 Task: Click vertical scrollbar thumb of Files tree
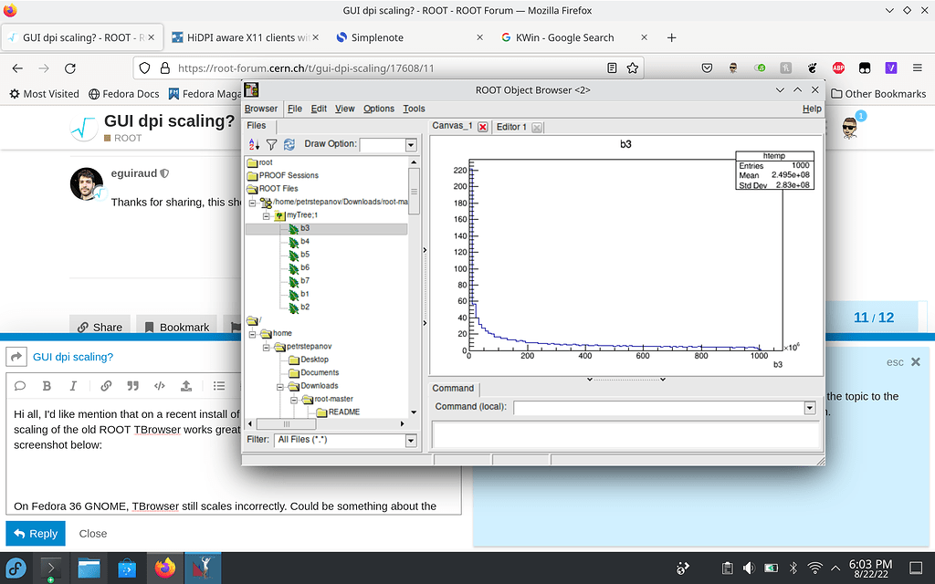[414, 191]
